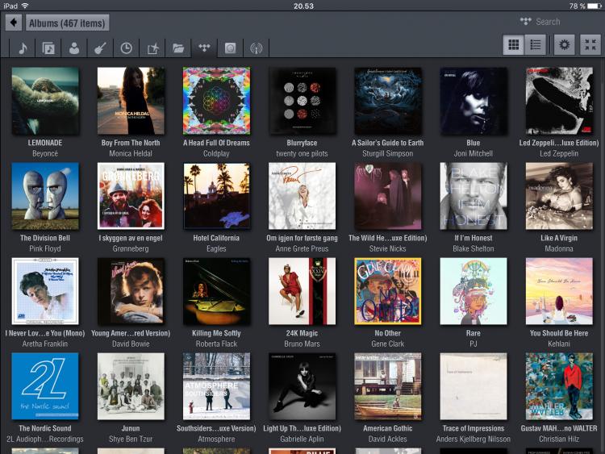605x454 pixels.
Task: Open Joni Mitchell's Blue cover
Action: pos(474,101)
